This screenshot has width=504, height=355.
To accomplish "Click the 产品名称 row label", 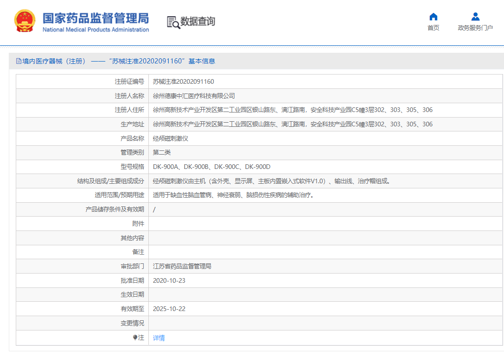I will click(133, 138).
